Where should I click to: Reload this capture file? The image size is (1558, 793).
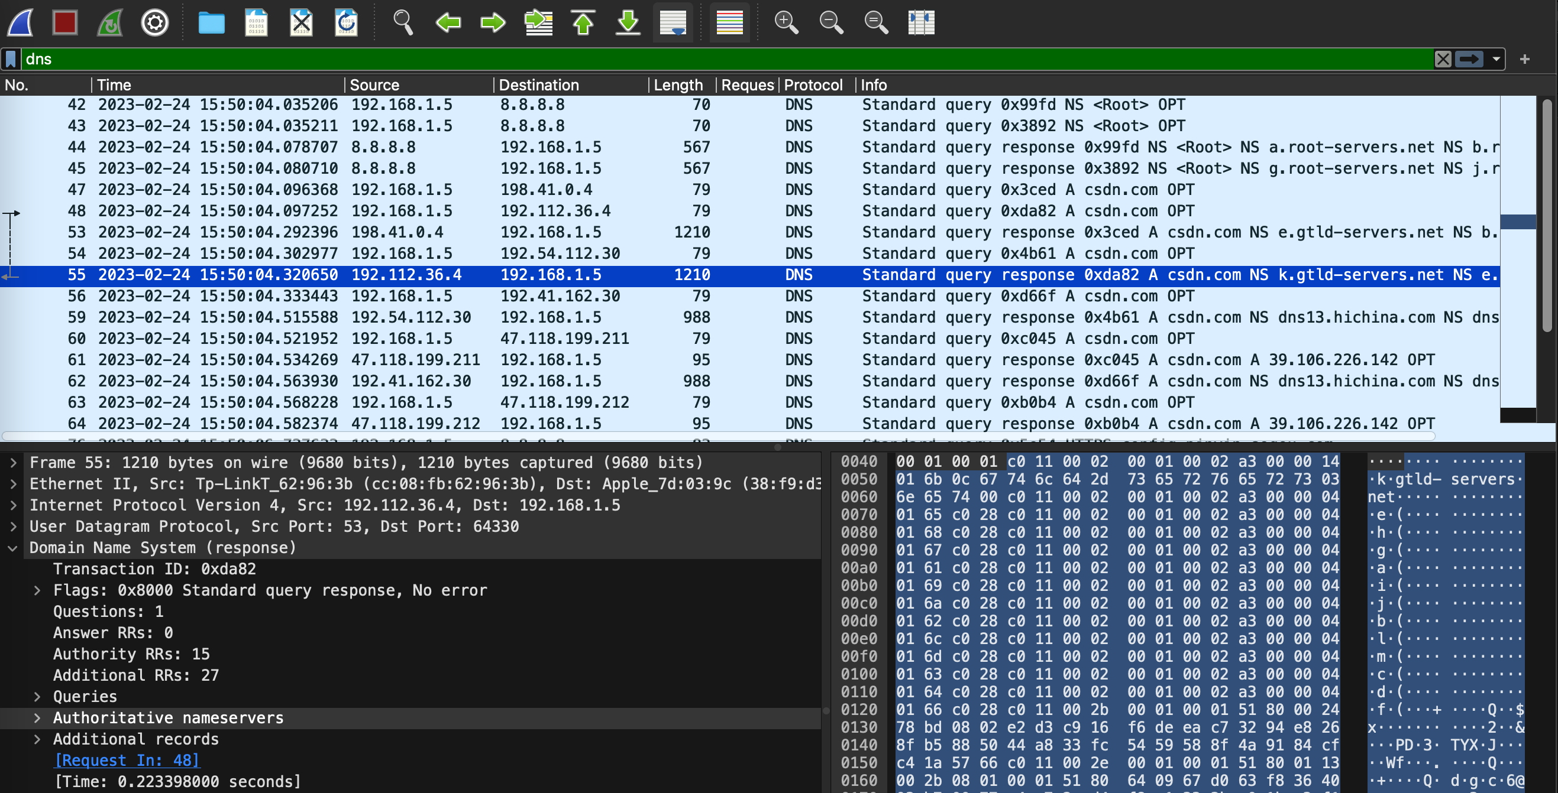[346, 23]
